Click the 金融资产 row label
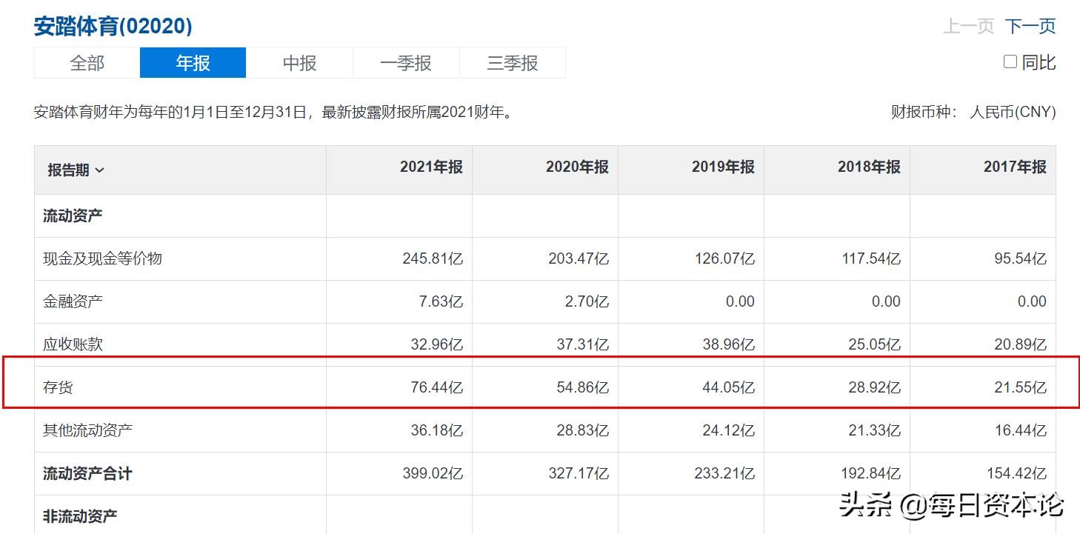 (x=73, y=301)
